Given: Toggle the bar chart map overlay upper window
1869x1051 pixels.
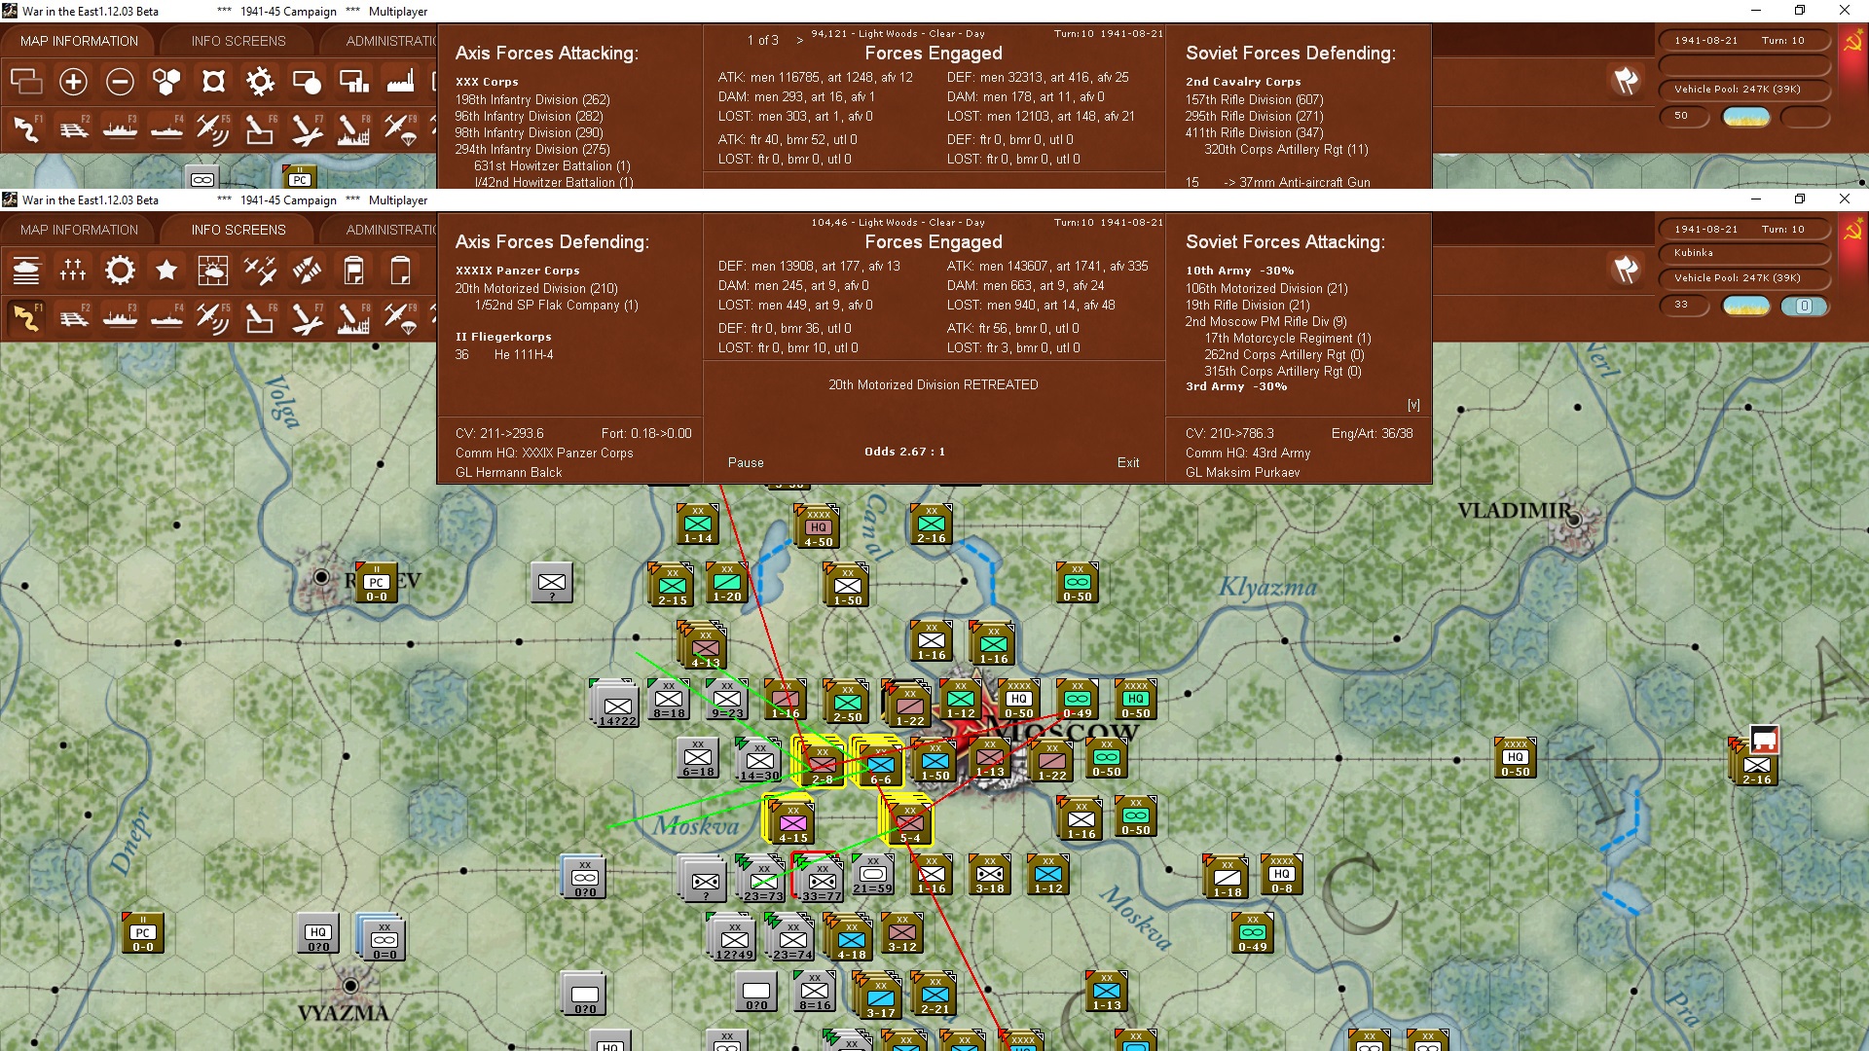Looking at the screenshot, I should [353, 82].
